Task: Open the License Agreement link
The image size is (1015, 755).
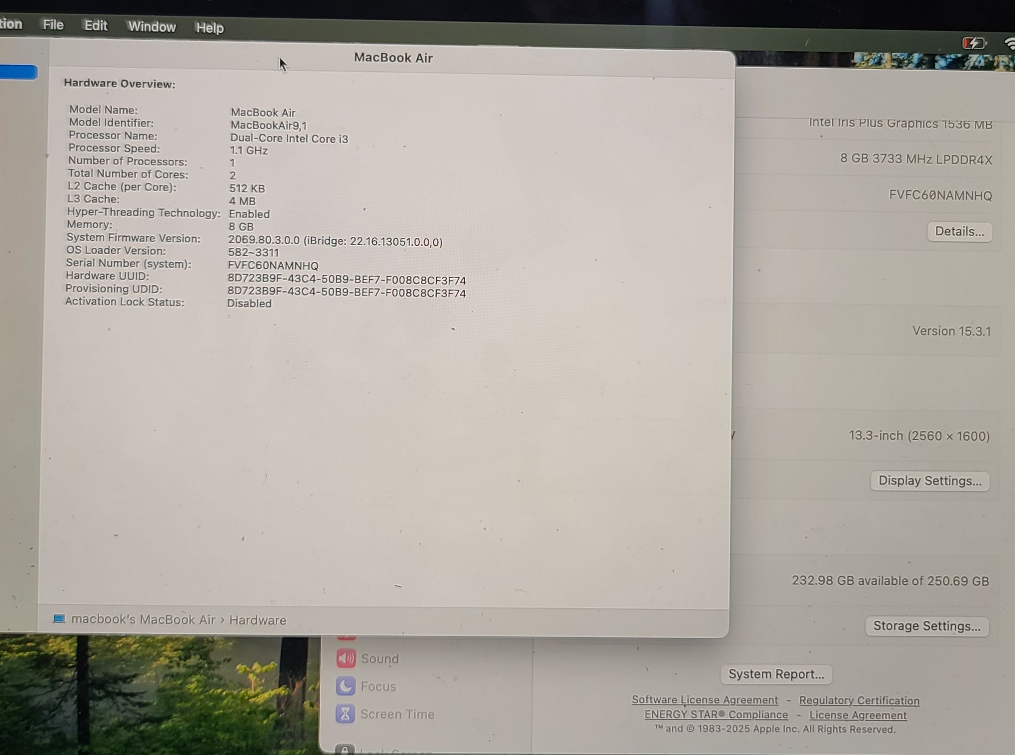Action: [858, 715]
